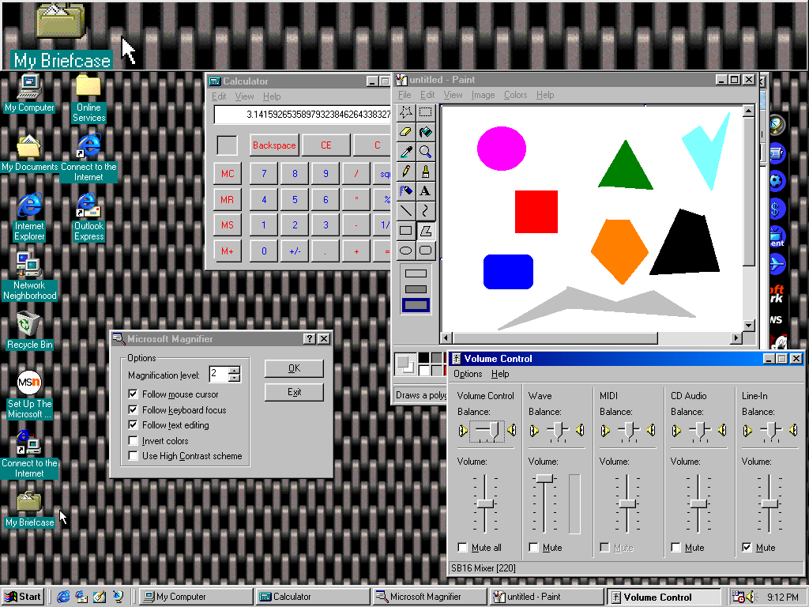The width and height of the screenshot is (809, 607).
Task: Open the Volume Control Help menu
Action: click(x=500, y=374)
